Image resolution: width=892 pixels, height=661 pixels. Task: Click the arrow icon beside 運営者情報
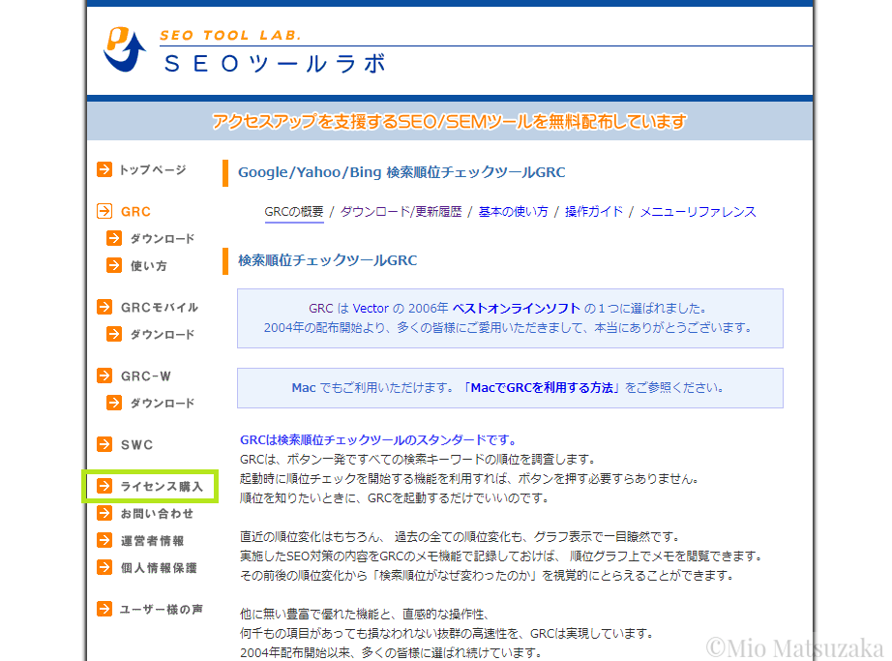coord(104,540)
